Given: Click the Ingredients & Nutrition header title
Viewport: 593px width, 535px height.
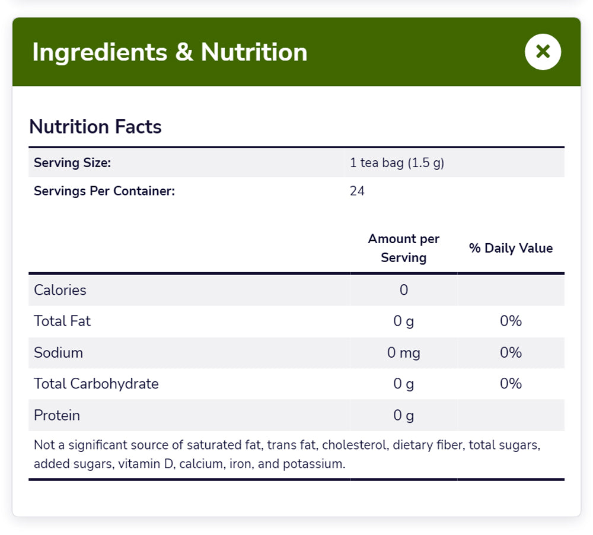Looking at the screenshot, I should pyautogui.click(x=170, y=52).
